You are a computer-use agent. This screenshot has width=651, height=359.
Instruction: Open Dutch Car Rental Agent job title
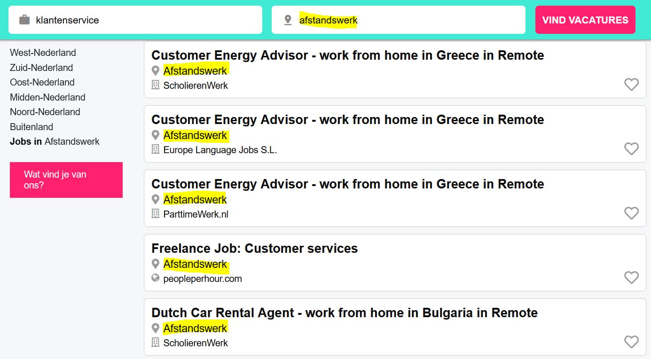click(x=345, y=313)
